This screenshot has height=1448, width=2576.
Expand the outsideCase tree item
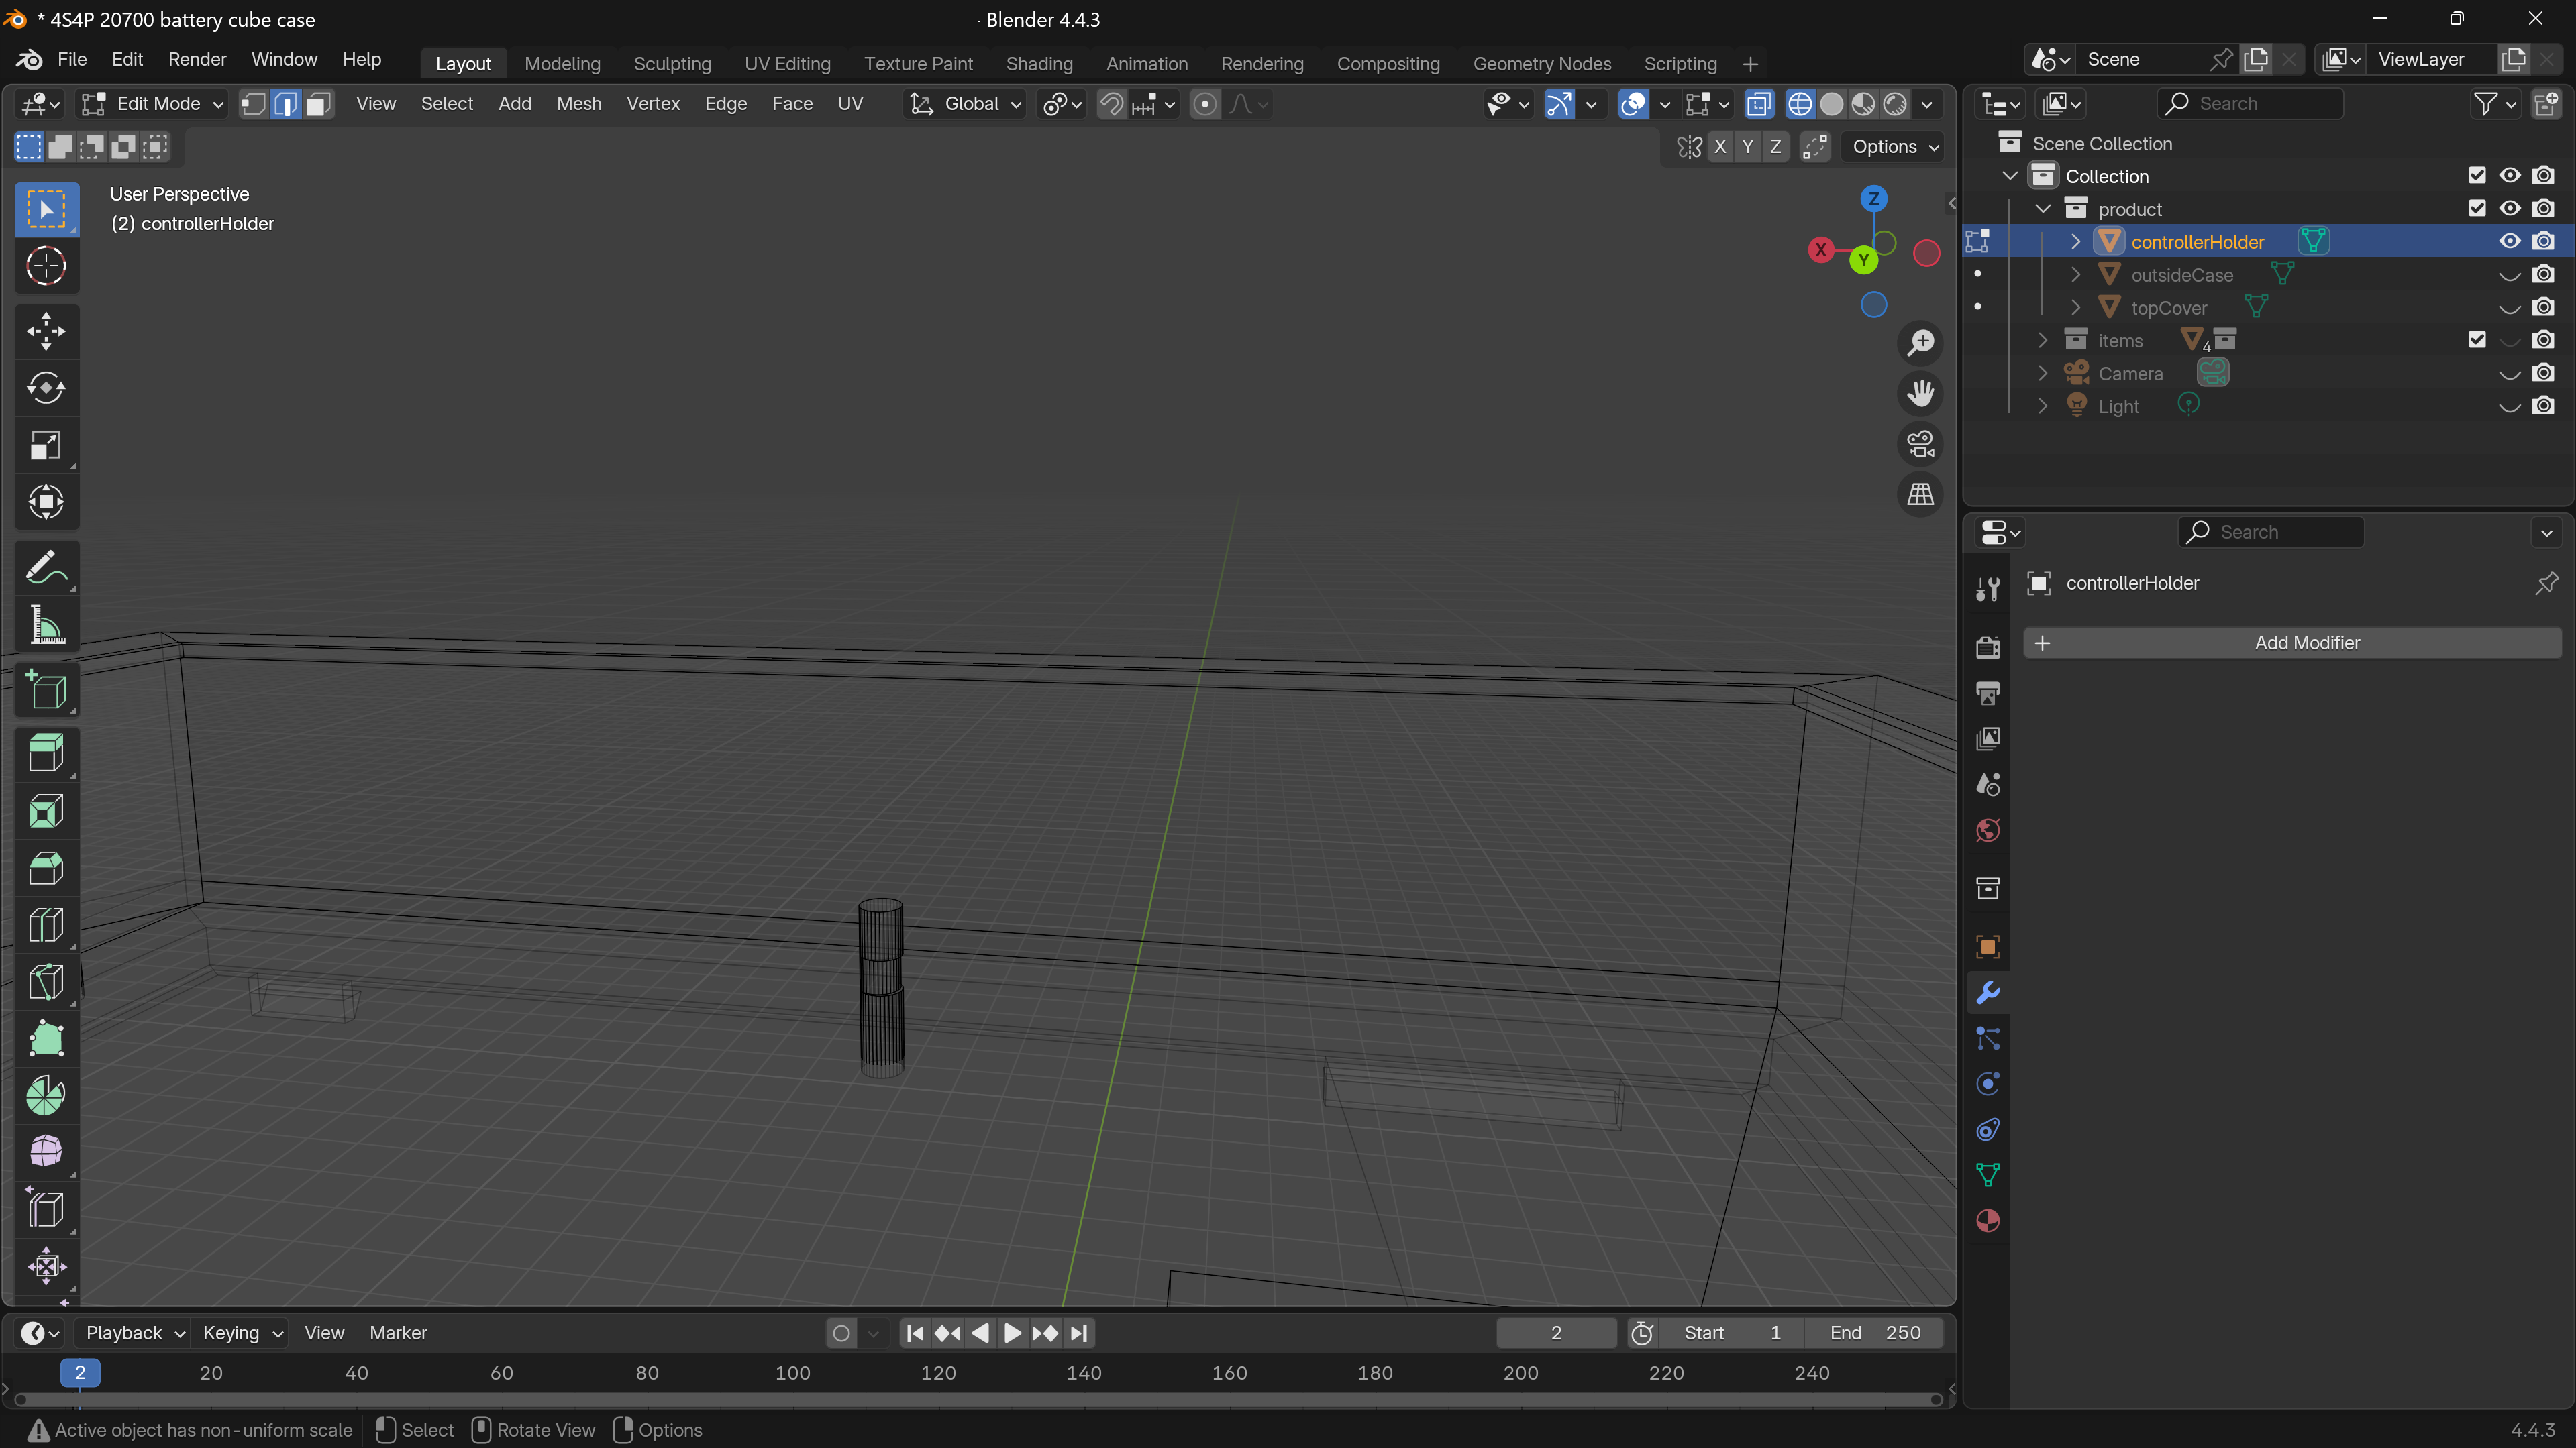tap(2075, 275)
